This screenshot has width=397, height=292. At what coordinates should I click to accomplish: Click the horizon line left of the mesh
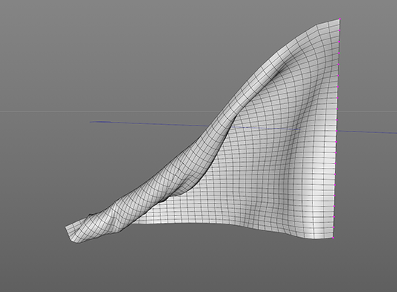pos(109,111)
